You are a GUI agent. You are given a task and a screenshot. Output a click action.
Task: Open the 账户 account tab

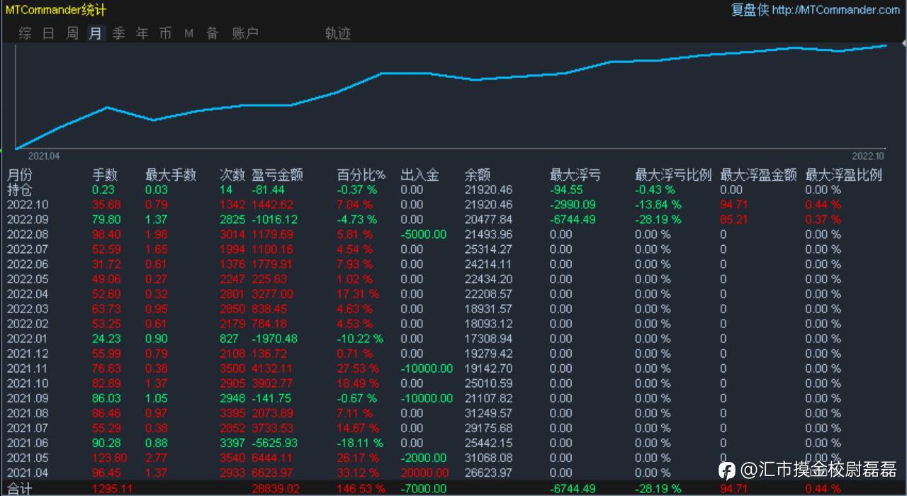tap(245, 33)
